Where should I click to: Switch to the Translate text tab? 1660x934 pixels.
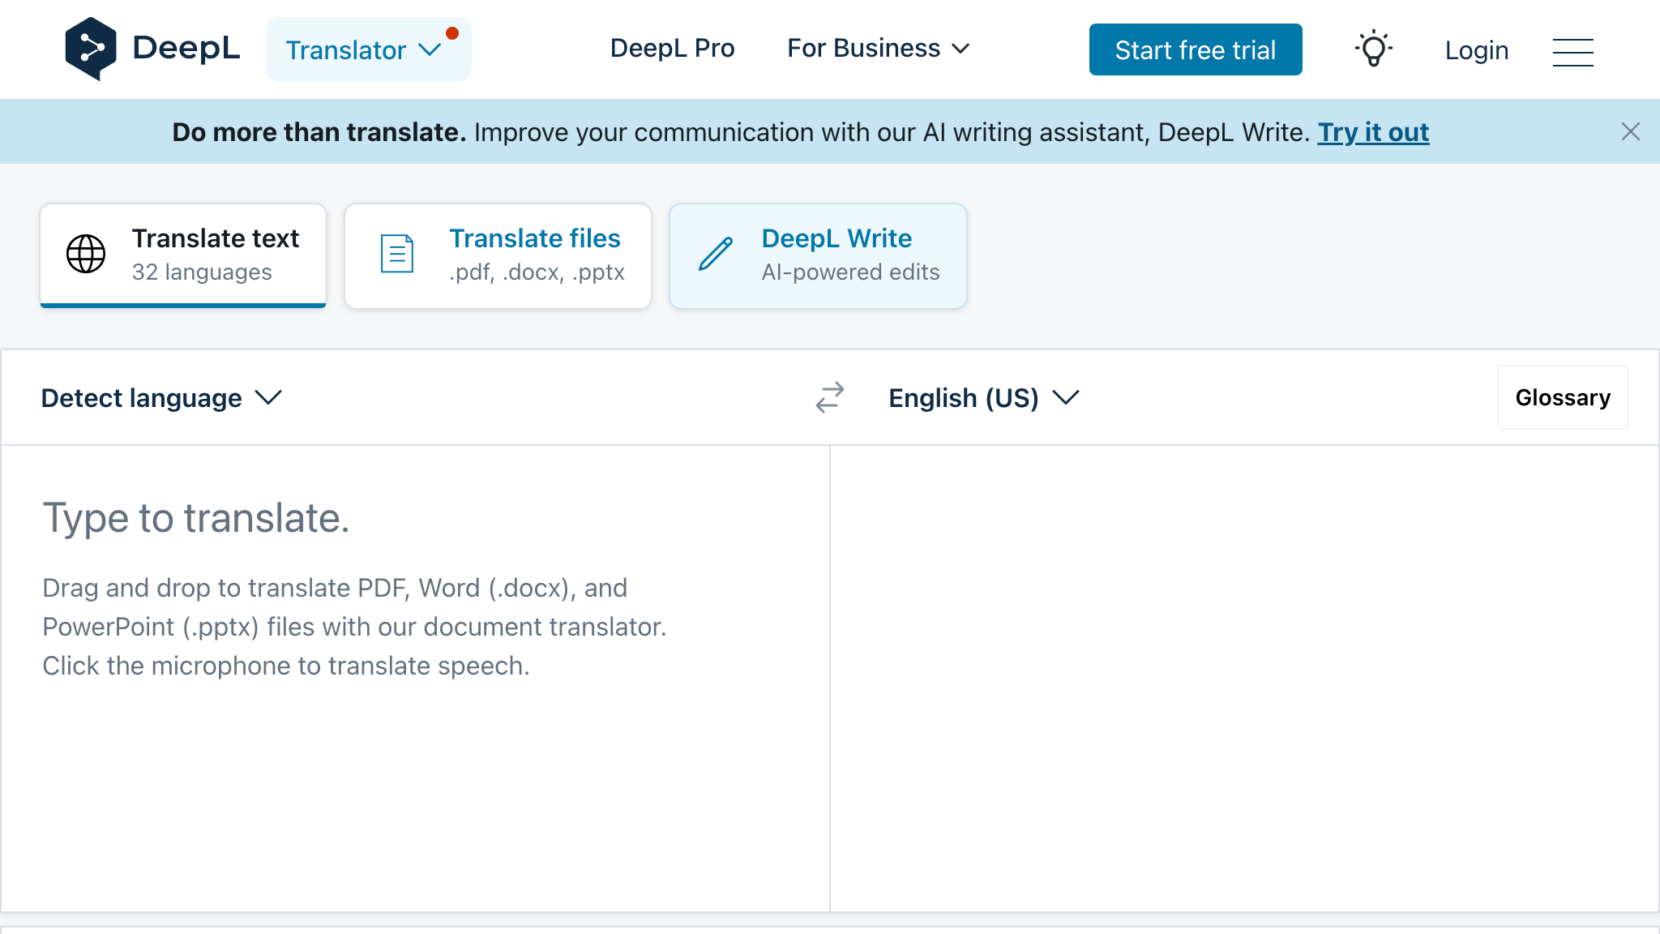coord(183,254)
